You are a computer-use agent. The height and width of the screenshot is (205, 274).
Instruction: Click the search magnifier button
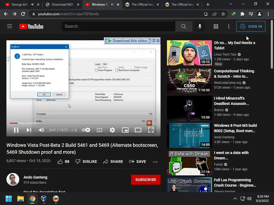click(x=184, y=26)
